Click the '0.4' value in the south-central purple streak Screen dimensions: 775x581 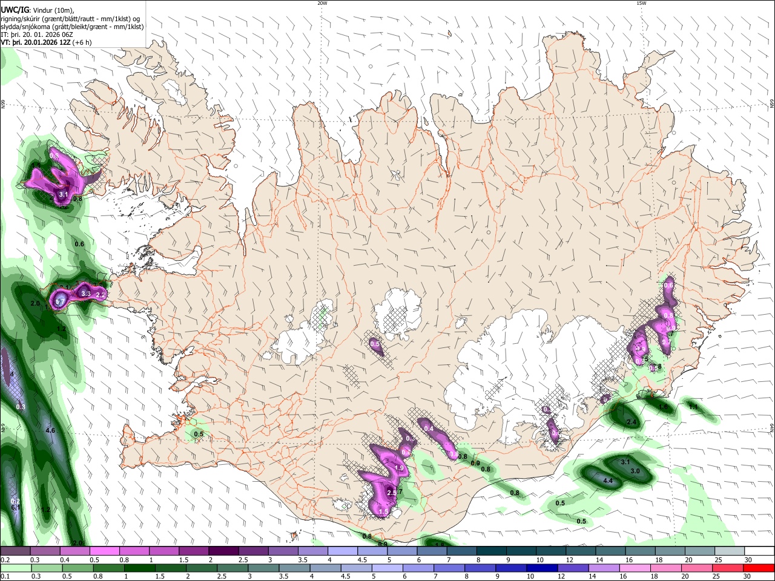pos(429,428)
